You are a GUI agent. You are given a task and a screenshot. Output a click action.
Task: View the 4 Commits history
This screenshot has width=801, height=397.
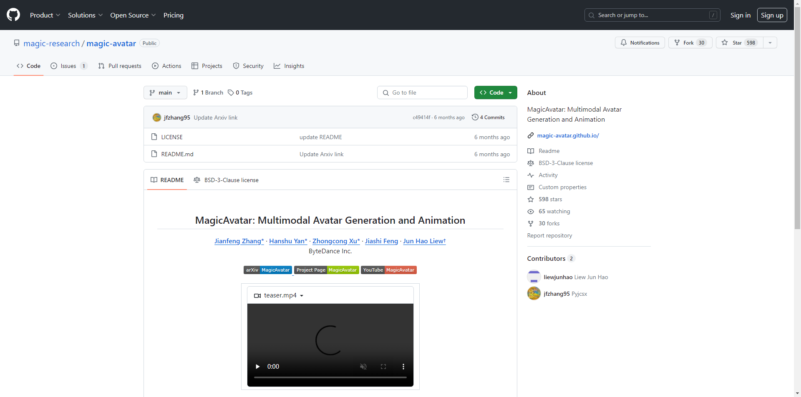coord(488,117)
